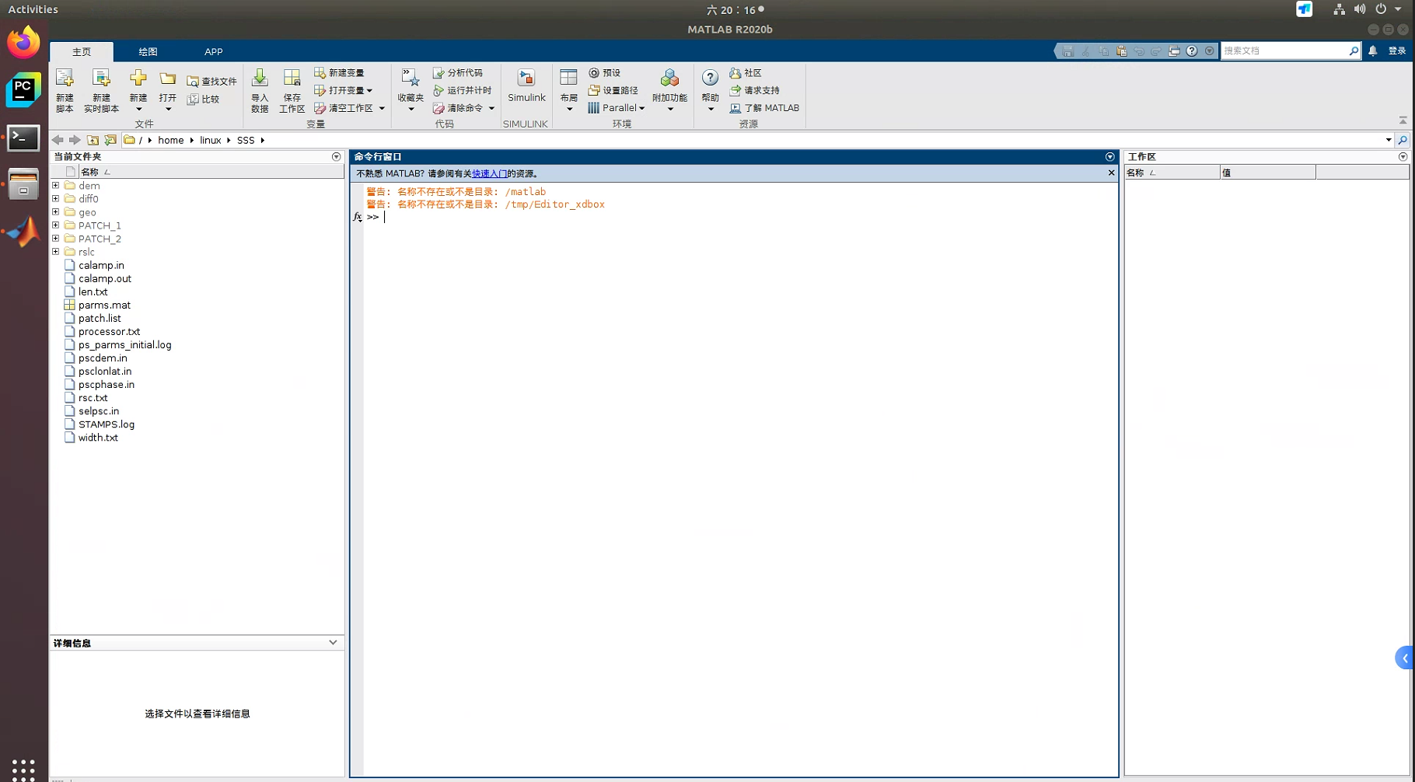Screen dimensions: 1415x782
Task: Click Analyze Code (分析代码)
Action: [458, 72]
